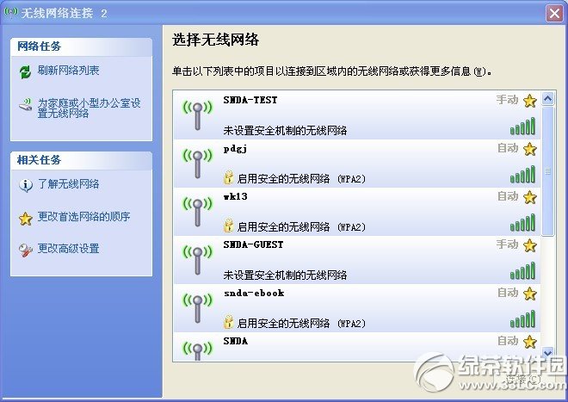This screenshot has height=402, width=568.
Task: Click star icon beside 更改首选网络的顺序
Action: [x=26, y=219]
